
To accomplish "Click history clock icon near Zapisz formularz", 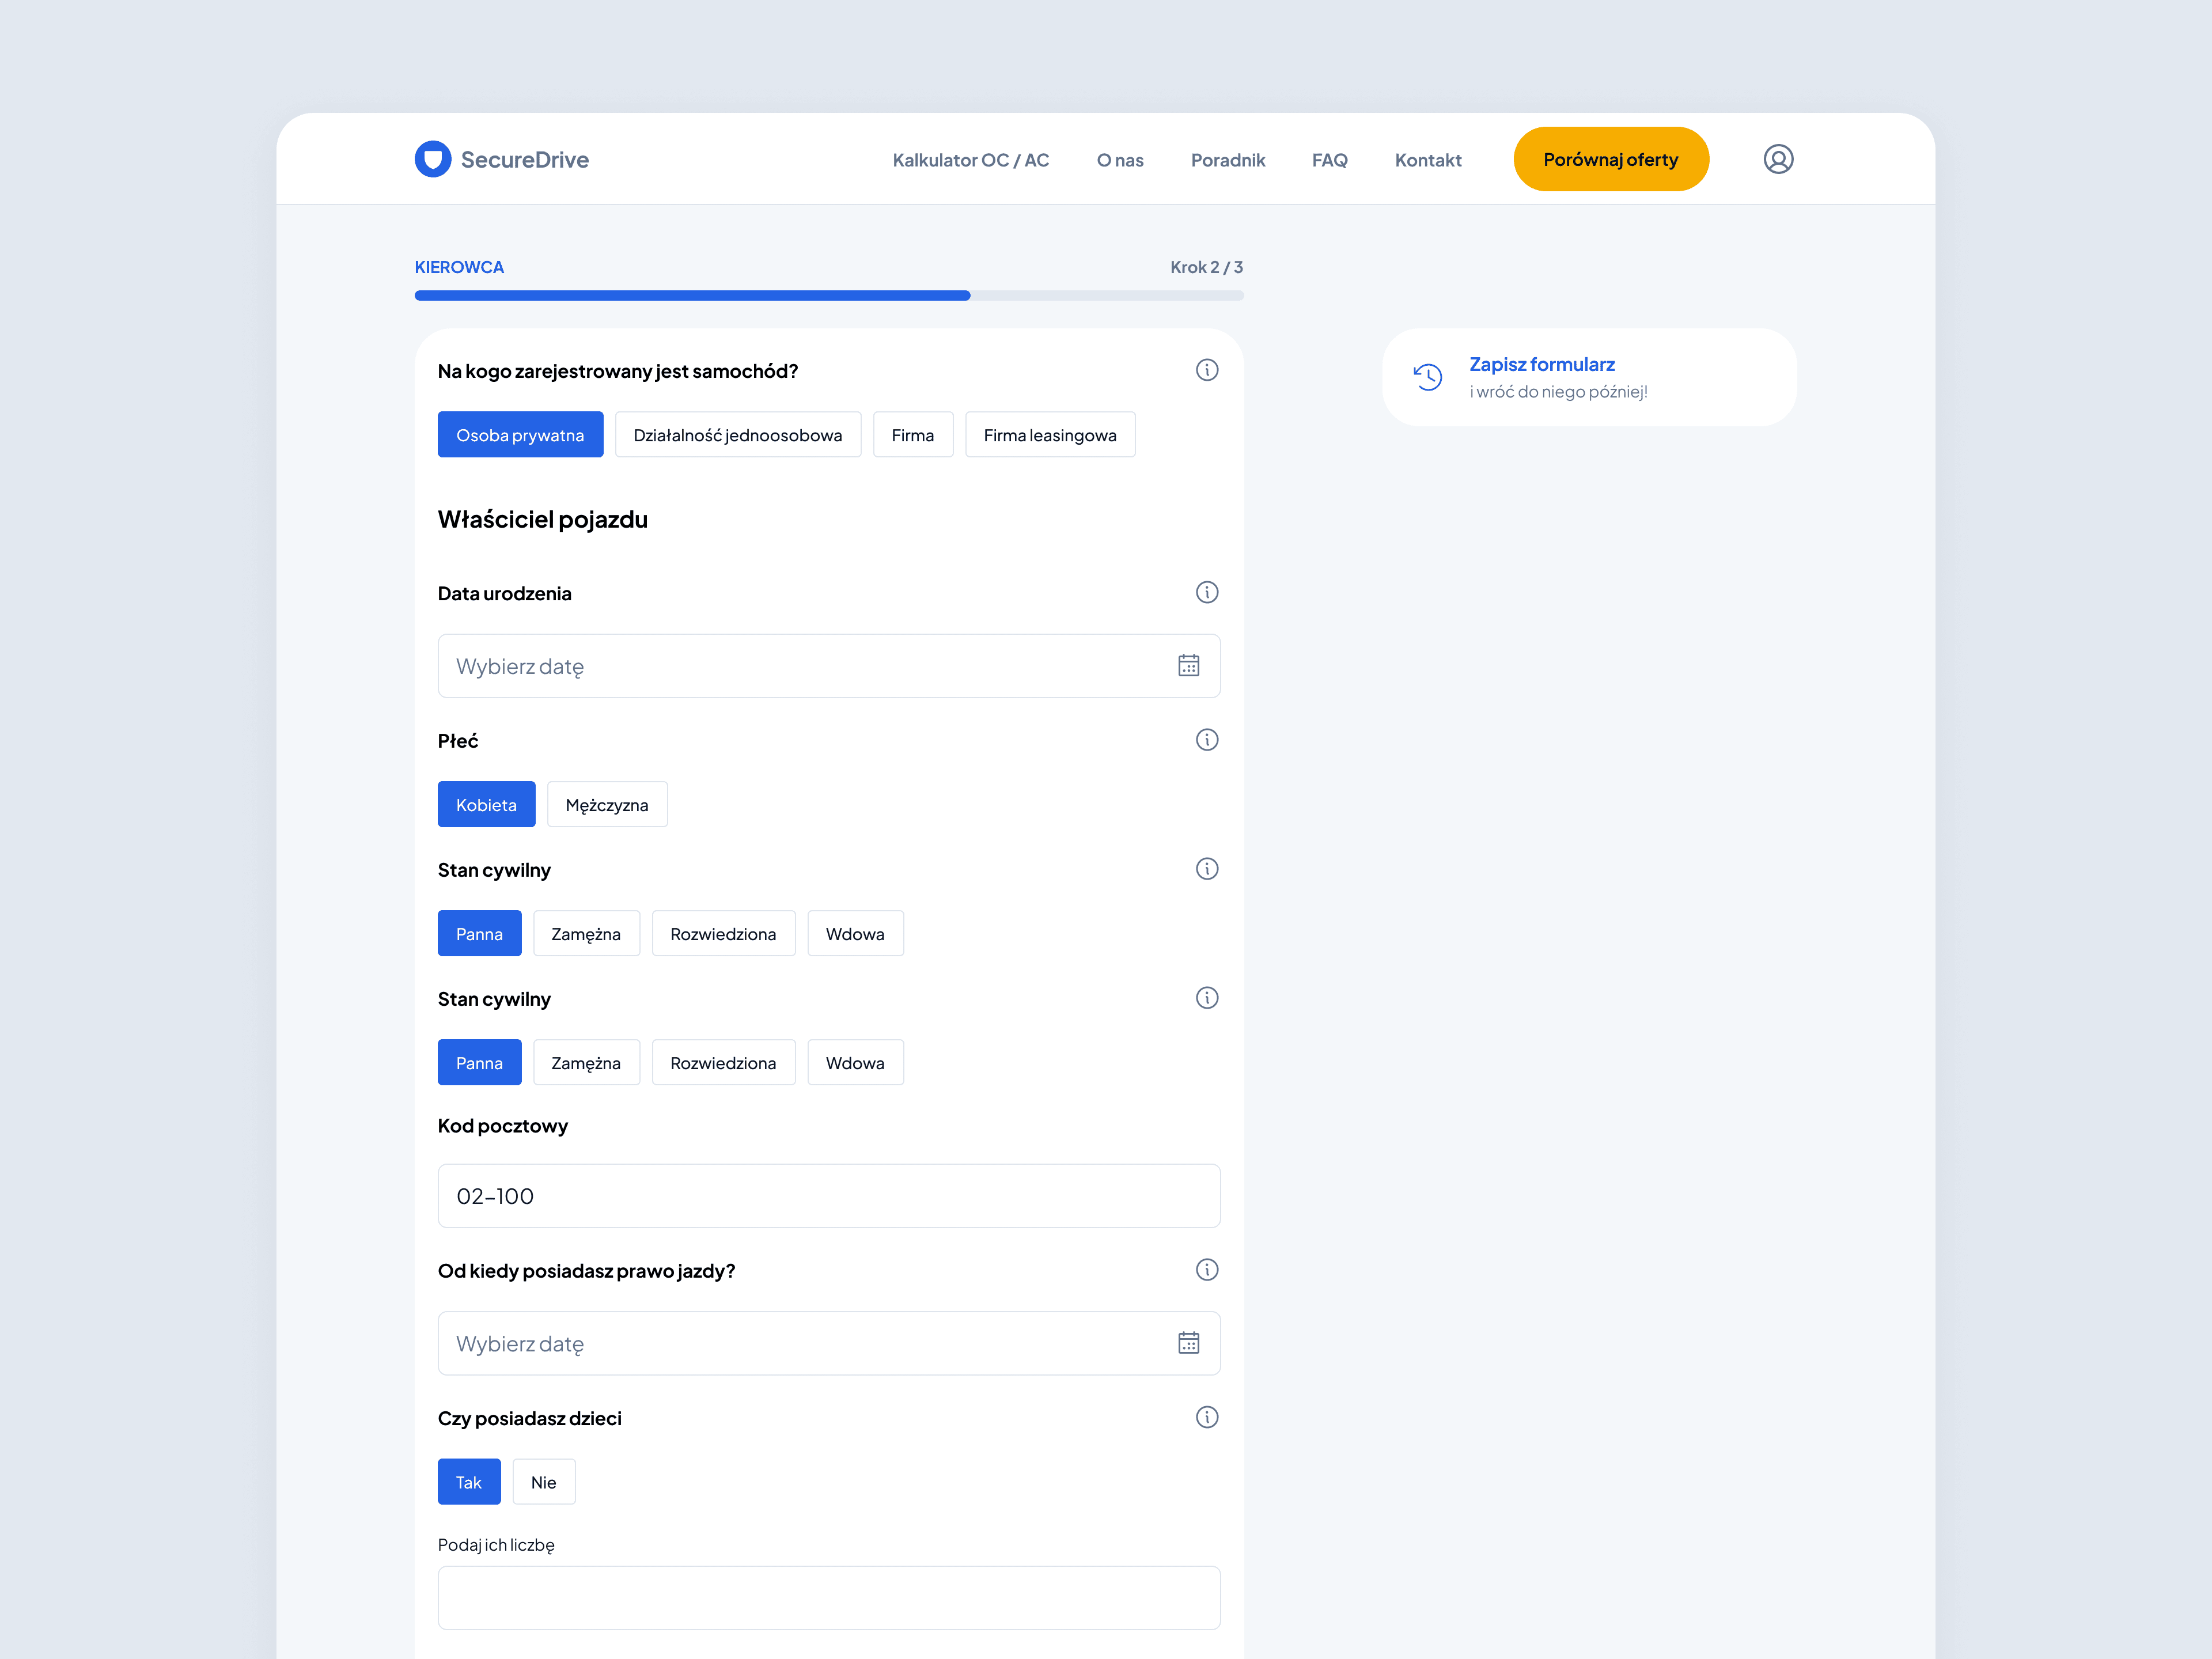I will pyautogui.click(x=1428, y=377).
